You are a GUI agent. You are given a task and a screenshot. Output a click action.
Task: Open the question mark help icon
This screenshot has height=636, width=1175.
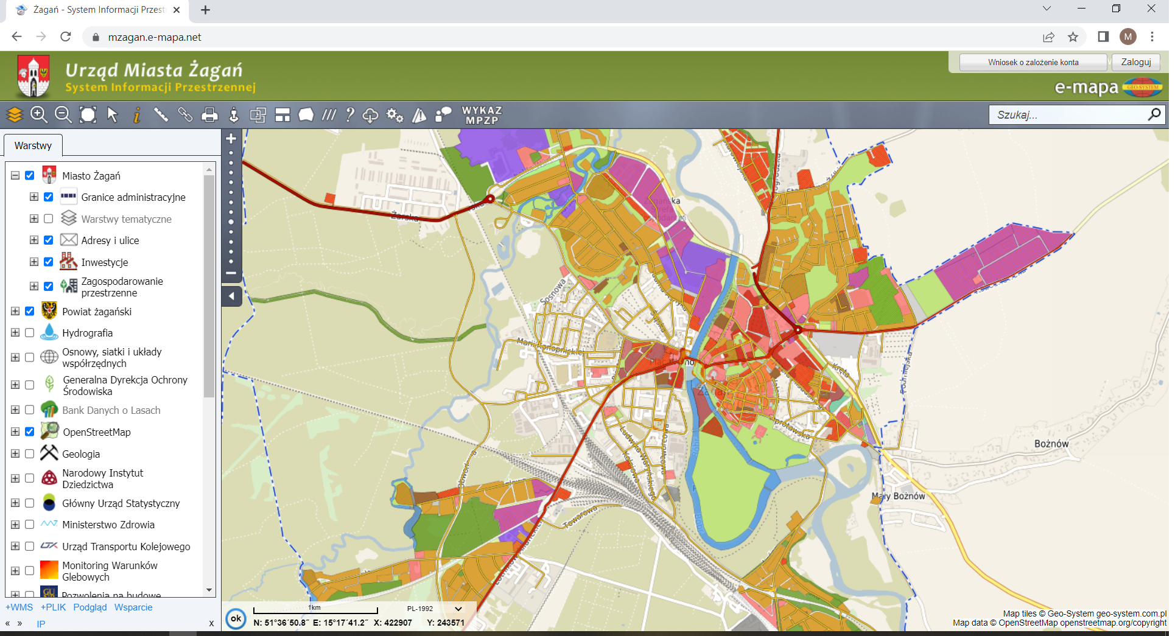(x=349, y=114)
